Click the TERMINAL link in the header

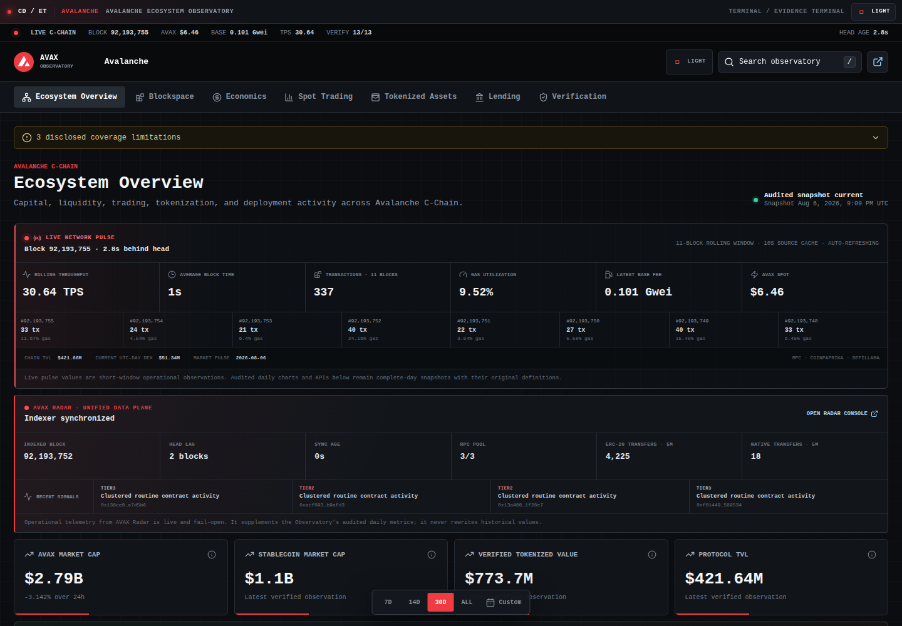[x=745, y=11]
